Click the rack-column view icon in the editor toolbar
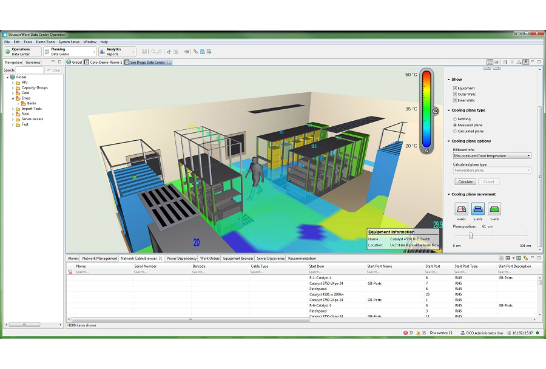Image resolution: width=546 pixels, height=369 pixels. 505,62
